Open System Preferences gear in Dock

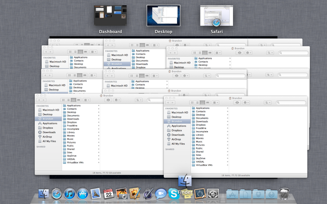coord(213,194)
